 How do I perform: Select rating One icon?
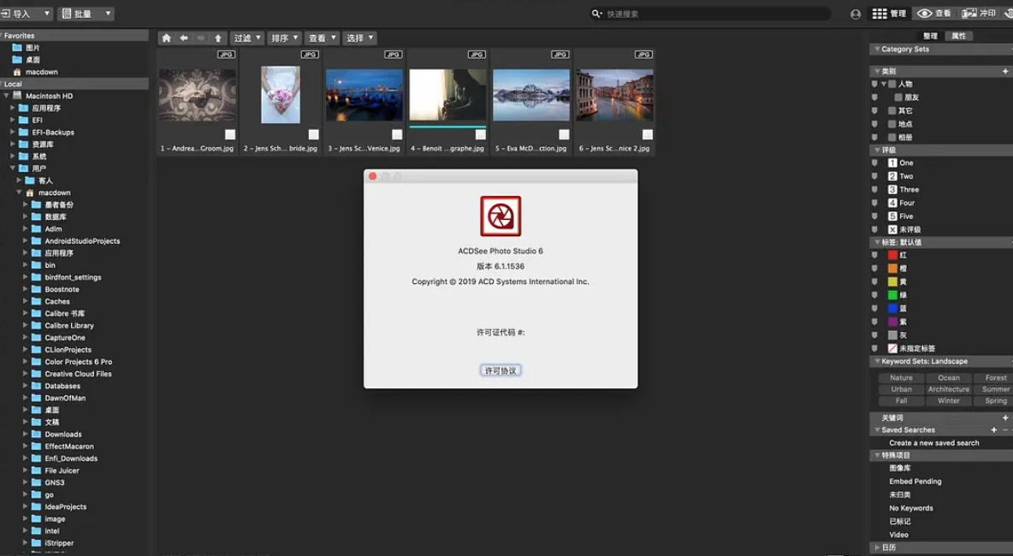pyautogui.click(x=892, y=163)
